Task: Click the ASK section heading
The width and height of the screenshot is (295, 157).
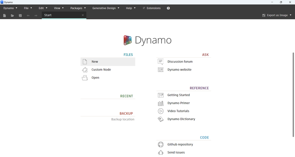Action: click(205, 55)
